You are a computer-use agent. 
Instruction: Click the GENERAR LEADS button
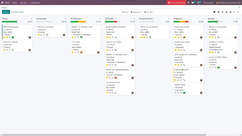click(x=17, y=12)
